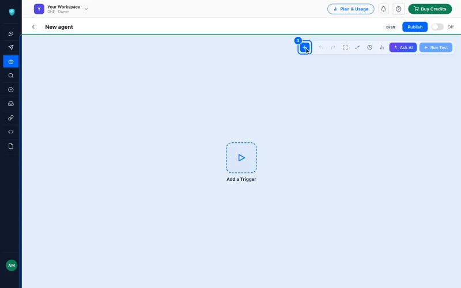Click the Ask AI button
The width and height of the screenshot is (461, 288).
pyautogui.click(x=403, y=47)
